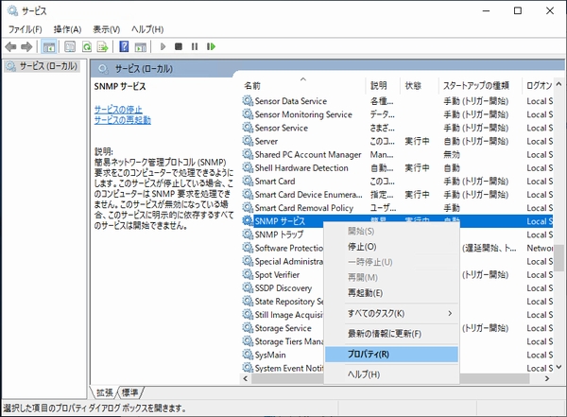Screen dimensions: 567x417
Task: Click the Properties sheet toolbar icon
Action: (70, 46)
